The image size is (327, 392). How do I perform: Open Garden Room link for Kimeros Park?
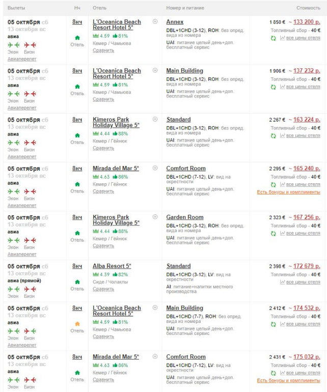click(x=185, y=217)
